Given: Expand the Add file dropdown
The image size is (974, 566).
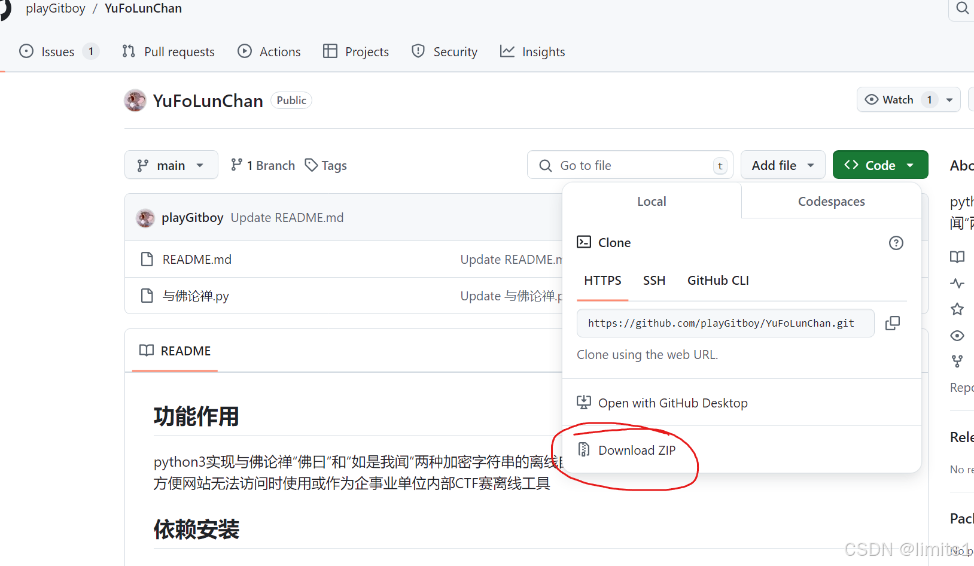Looking at the screenshot, I should click(x=783, y=165).
